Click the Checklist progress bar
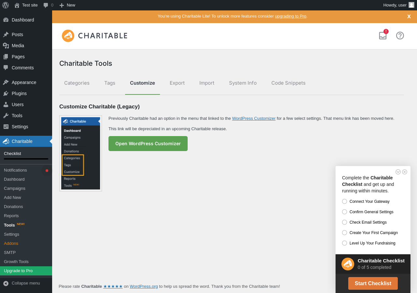417x293 pixels. tap(26, 159)
